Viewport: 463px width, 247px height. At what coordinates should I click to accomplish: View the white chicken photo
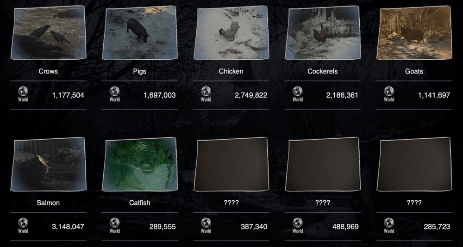coord(231,33)
